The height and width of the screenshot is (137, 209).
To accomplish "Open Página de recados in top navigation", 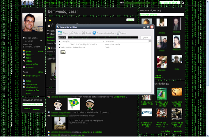I will 59,3.
